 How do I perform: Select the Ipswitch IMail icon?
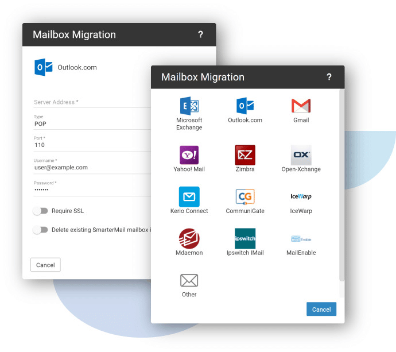tap(245, 238)
